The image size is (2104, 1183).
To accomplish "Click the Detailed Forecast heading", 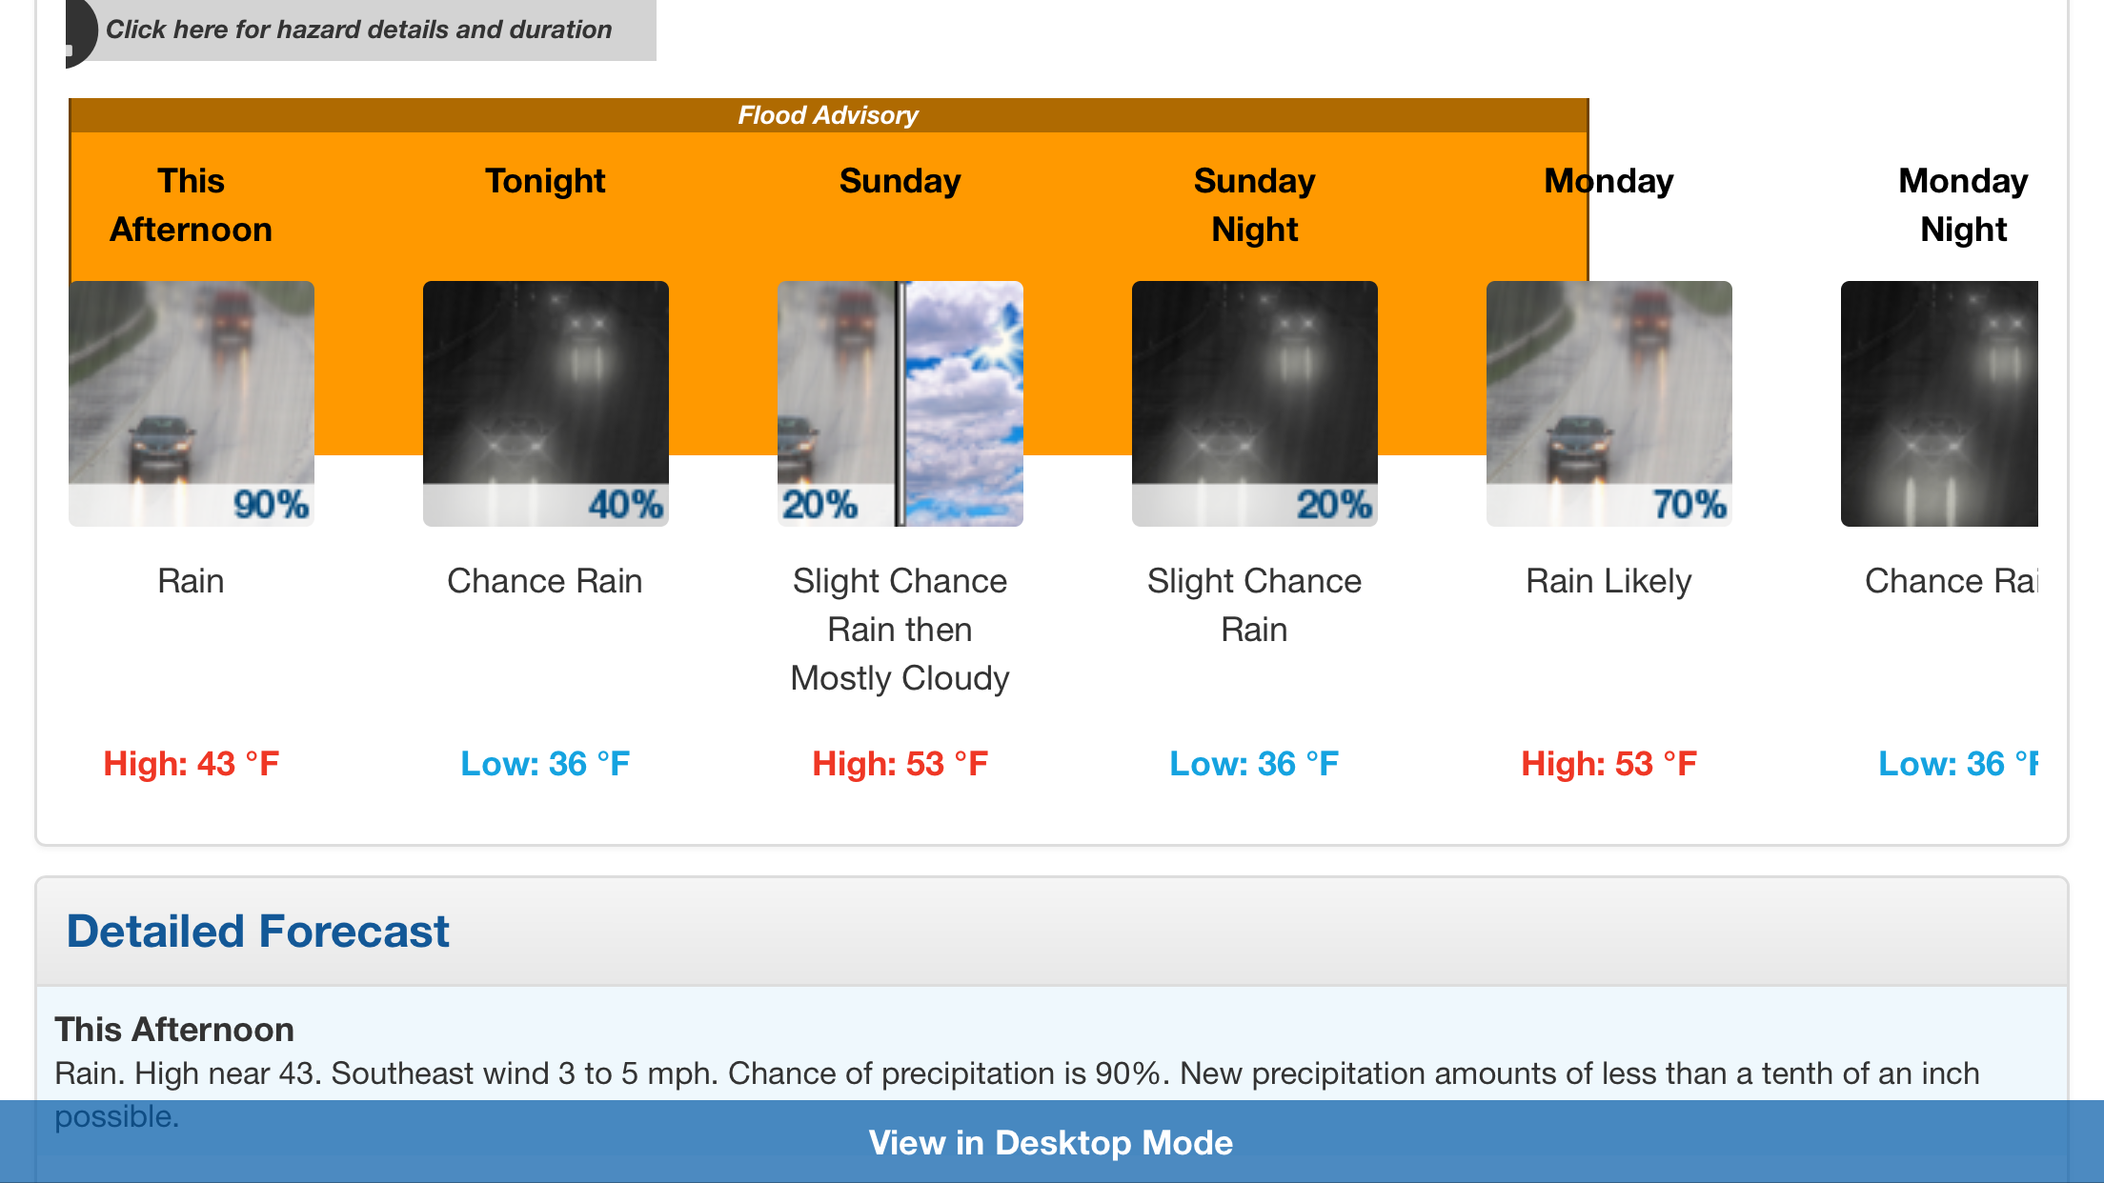I will coord(257,931).
